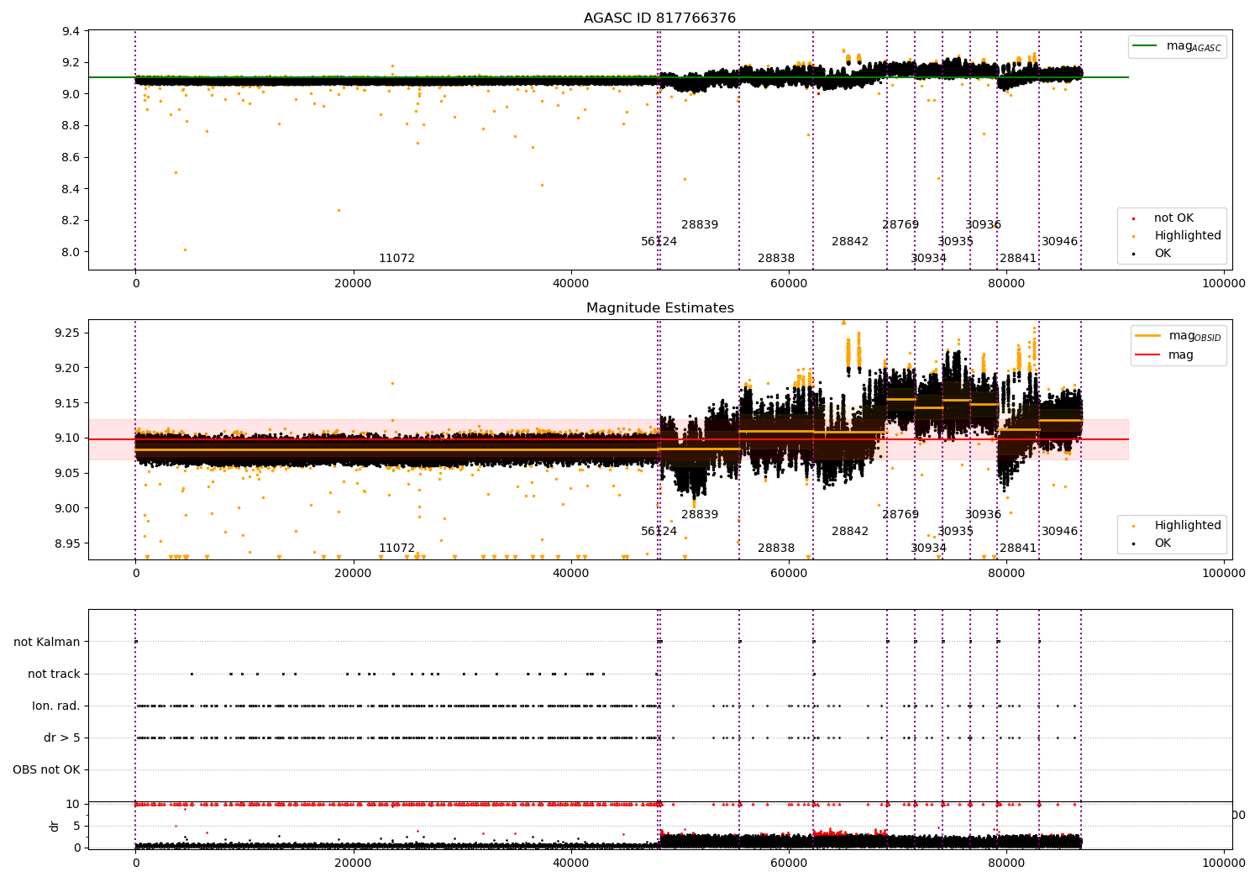Click obsid label 56124 in Magnitude Estimates plot
Image resolution: width=1260 pixels, height=882 pixels.
tap(659, 532)
